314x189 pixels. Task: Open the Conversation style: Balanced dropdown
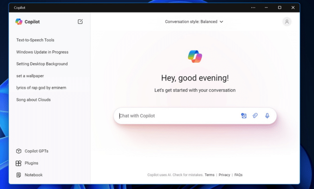[194, 22]
